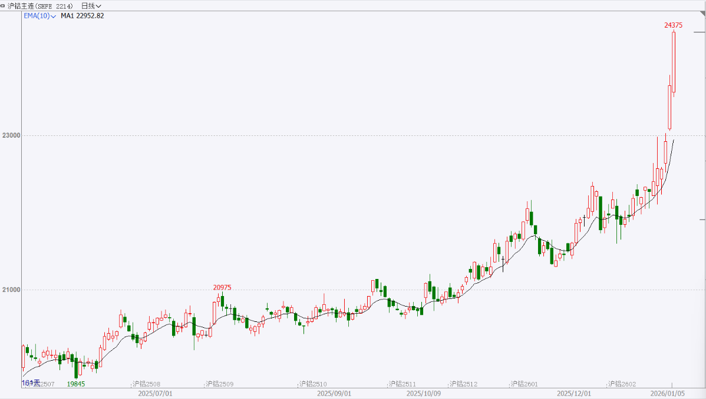
Task: Select the 沪铝2508 contract marker
Action: point(146,384)
